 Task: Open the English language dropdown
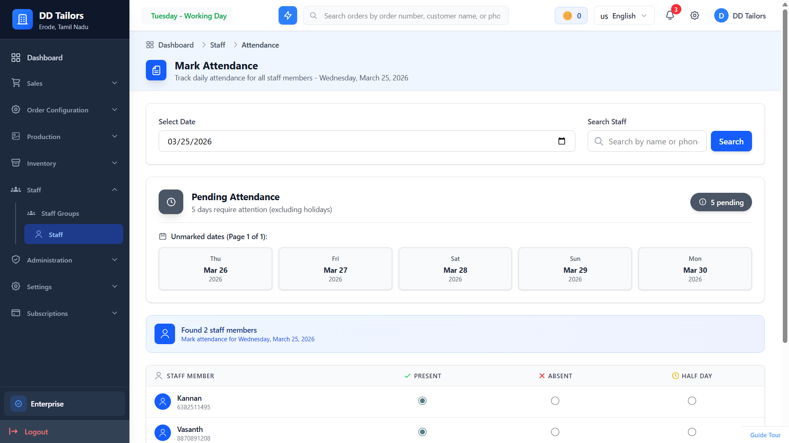[624, 16]
